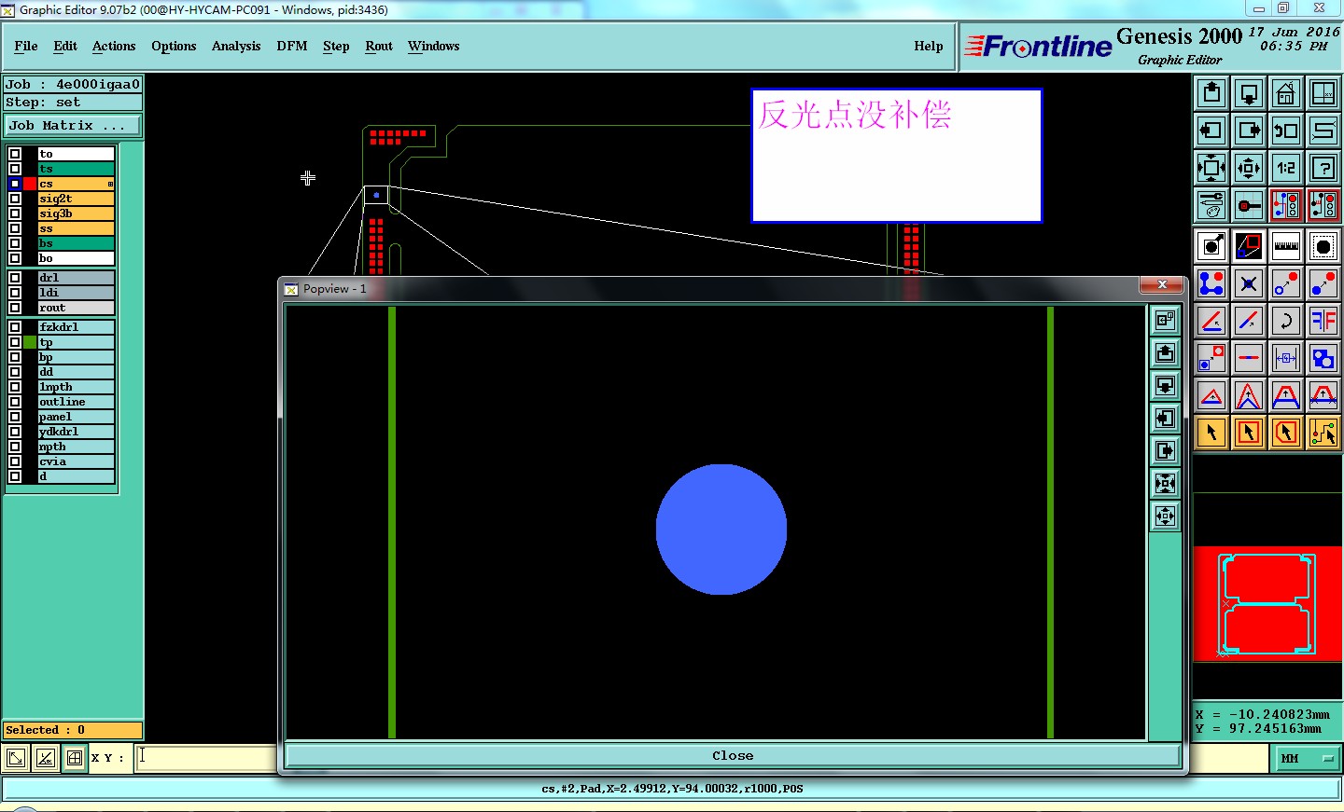Open the DFM menu
This screenshot has width=1344, height=812.
[x=292, y=46]
